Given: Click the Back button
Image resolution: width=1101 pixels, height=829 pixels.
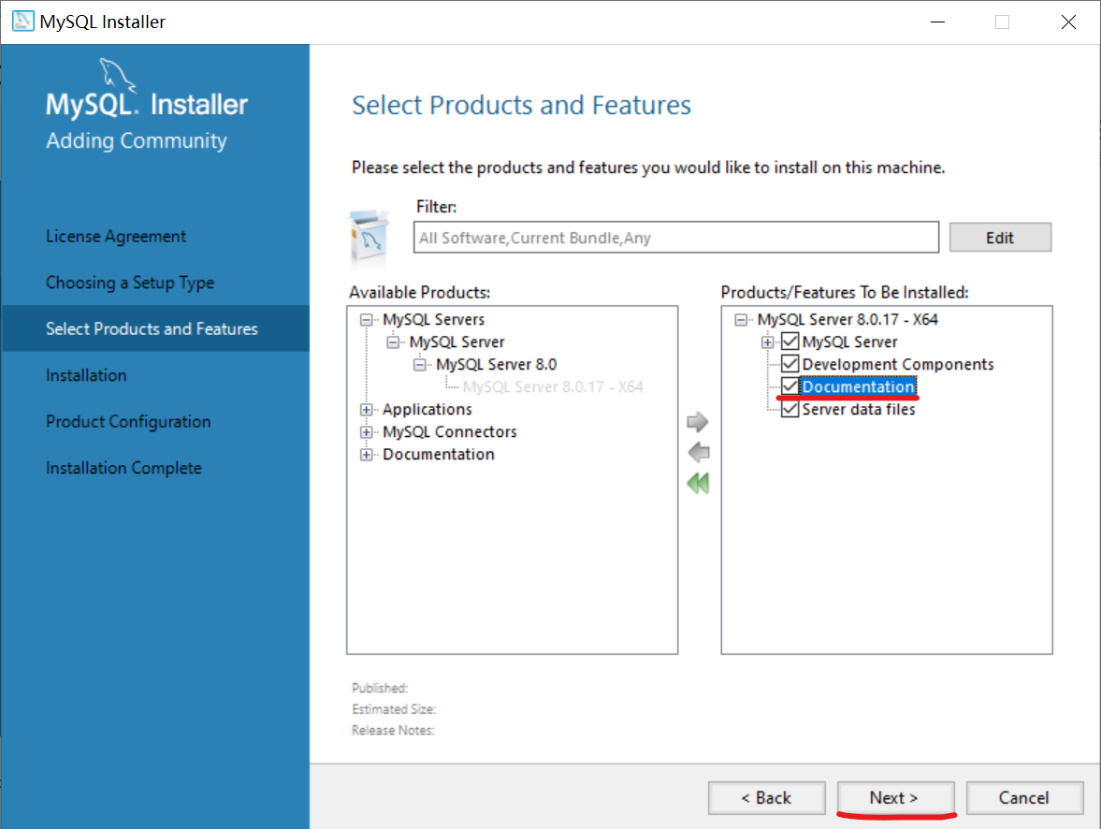Looking at the screenshot, I should pos(767,798).
